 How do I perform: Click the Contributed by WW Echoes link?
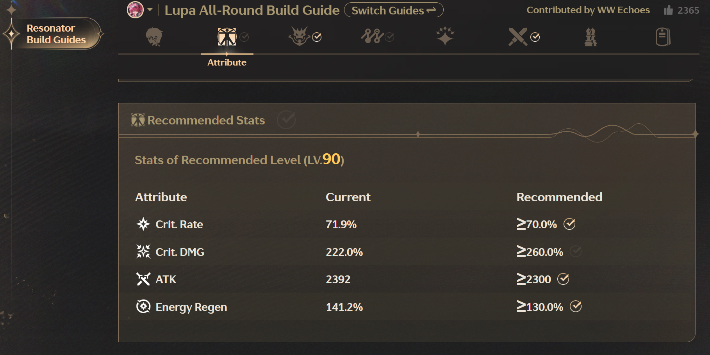pyautogui.click(x=588, y=10)
